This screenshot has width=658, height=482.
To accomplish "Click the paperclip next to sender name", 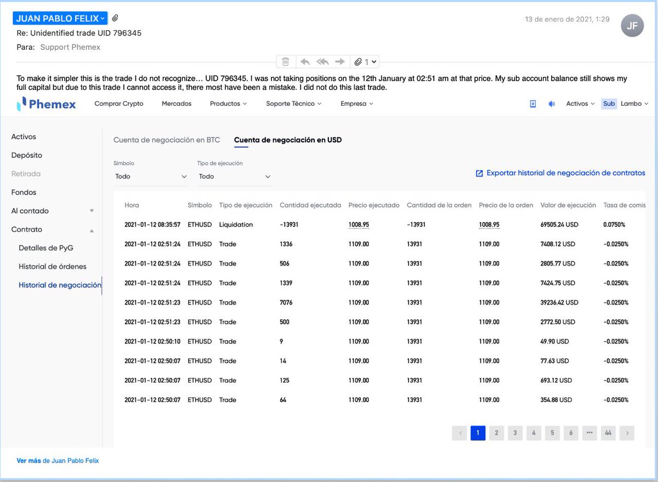I will pyautogui.click(x=115, y=18).
